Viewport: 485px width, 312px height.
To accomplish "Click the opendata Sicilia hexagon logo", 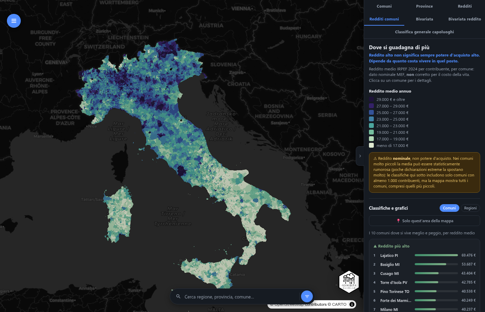I will [349, 282].
